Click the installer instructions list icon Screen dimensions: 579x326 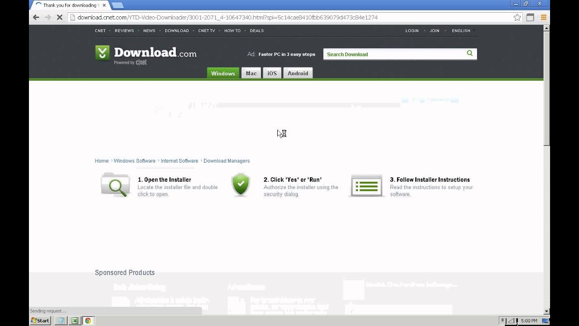(x=366, y=186)
